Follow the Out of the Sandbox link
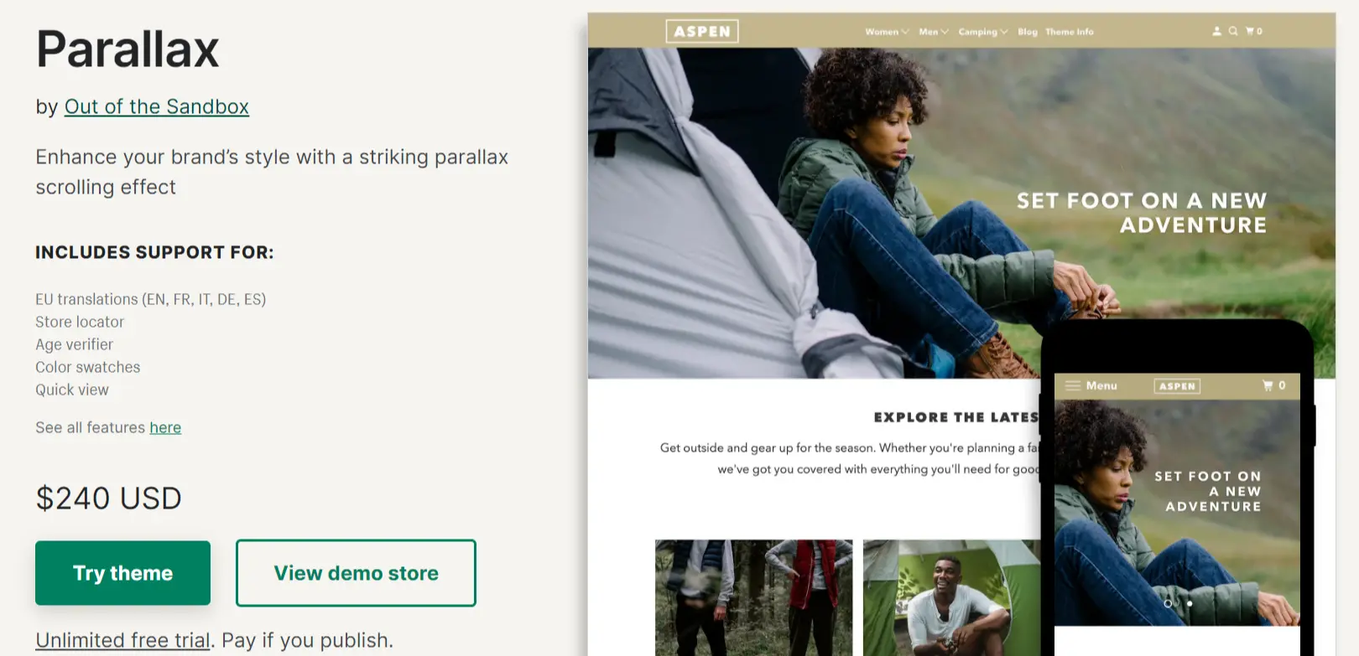 click(x=156, y=106)
